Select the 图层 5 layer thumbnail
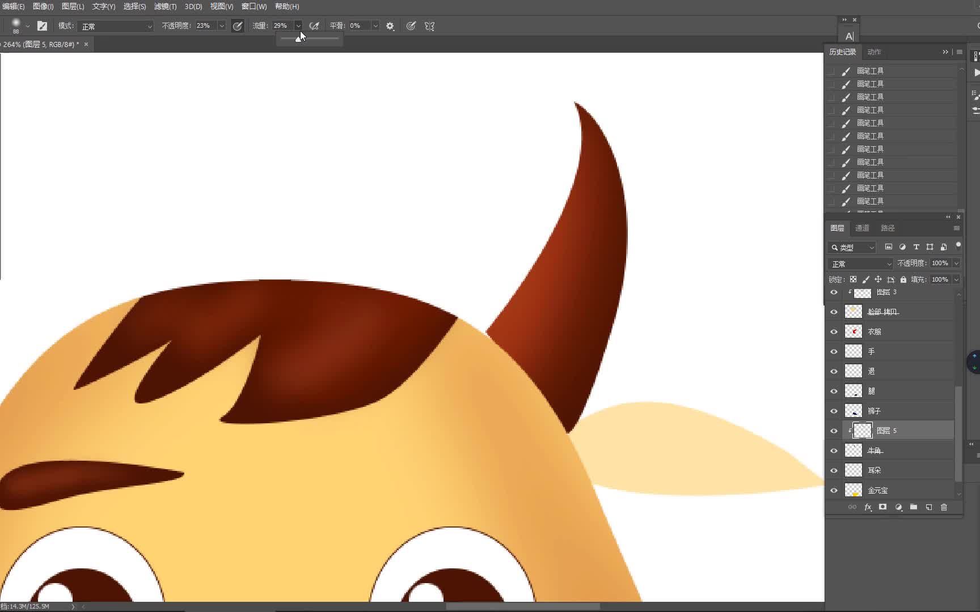 [x=863, y=431]
